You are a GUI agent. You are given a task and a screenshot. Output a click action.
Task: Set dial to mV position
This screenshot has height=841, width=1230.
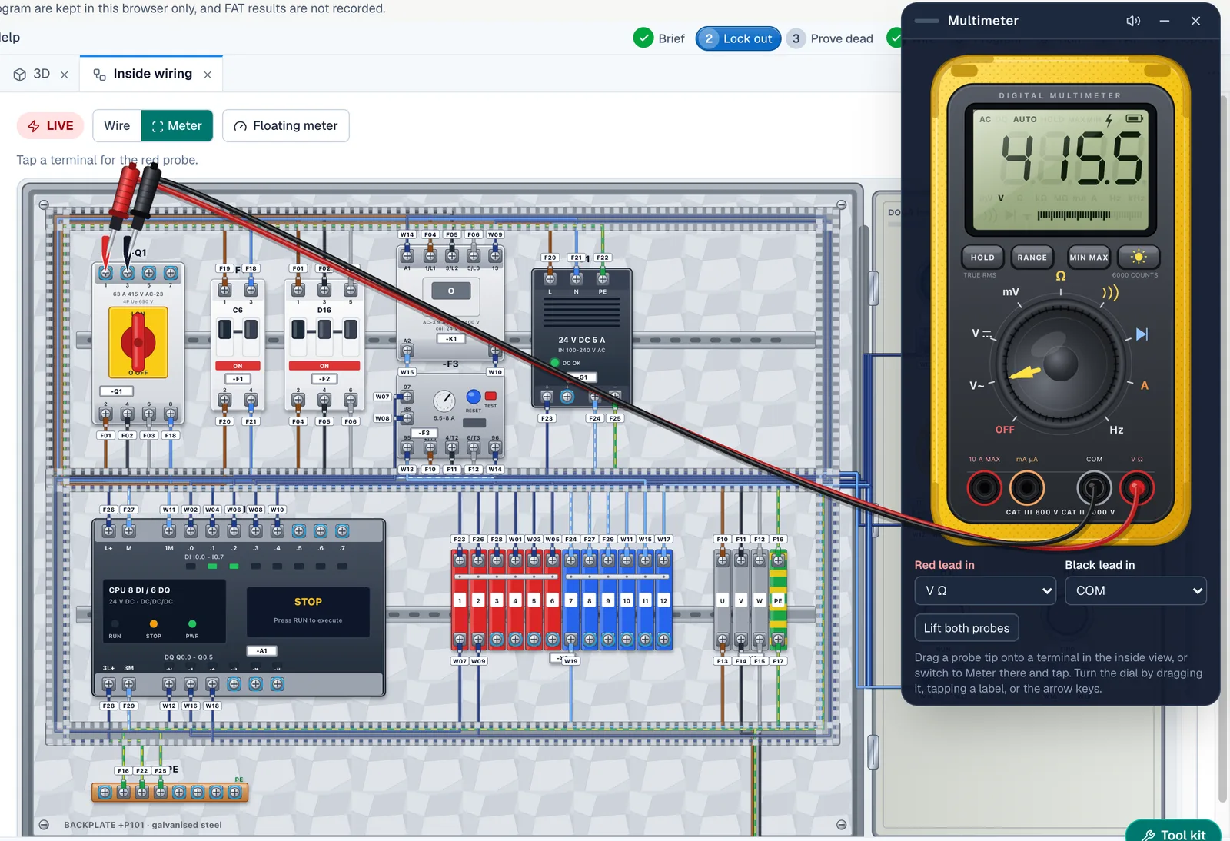tap(1011, 292)
